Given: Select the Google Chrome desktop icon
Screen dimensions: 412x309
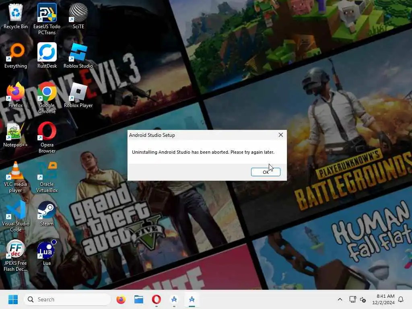Looking at the screenshot, I should [47, 98].
